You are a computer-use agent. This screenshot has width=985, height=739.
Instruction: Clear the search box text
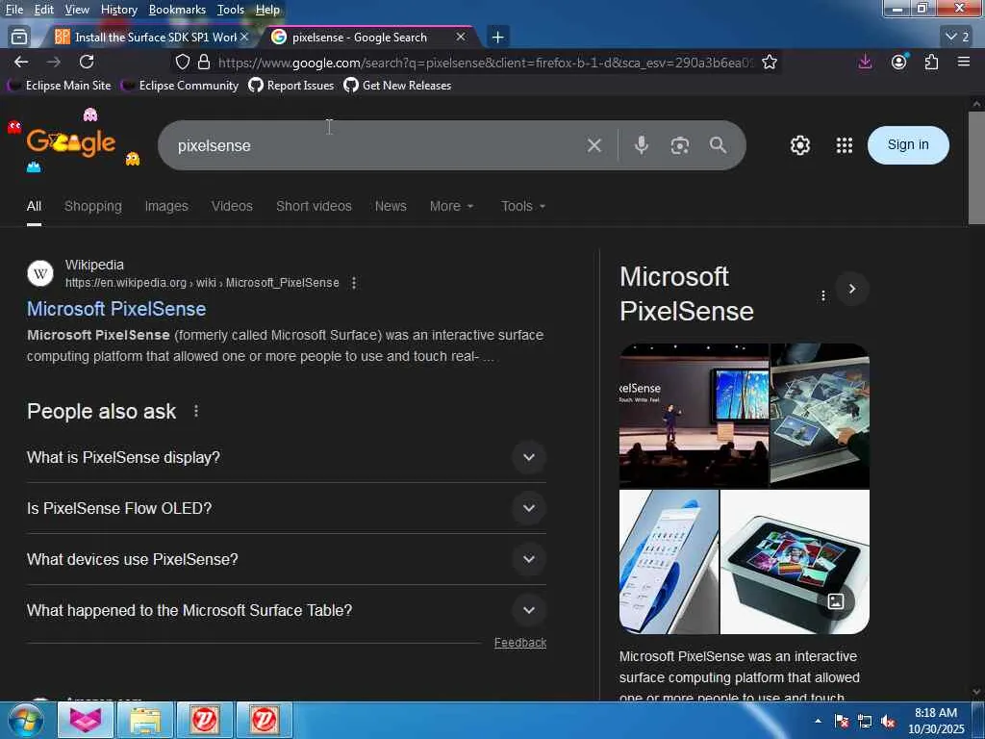tap(594, 146)
